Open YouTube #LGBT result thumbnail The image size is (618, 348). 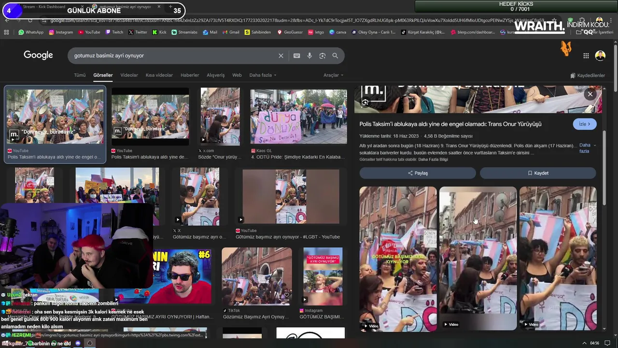coord(291,196)
